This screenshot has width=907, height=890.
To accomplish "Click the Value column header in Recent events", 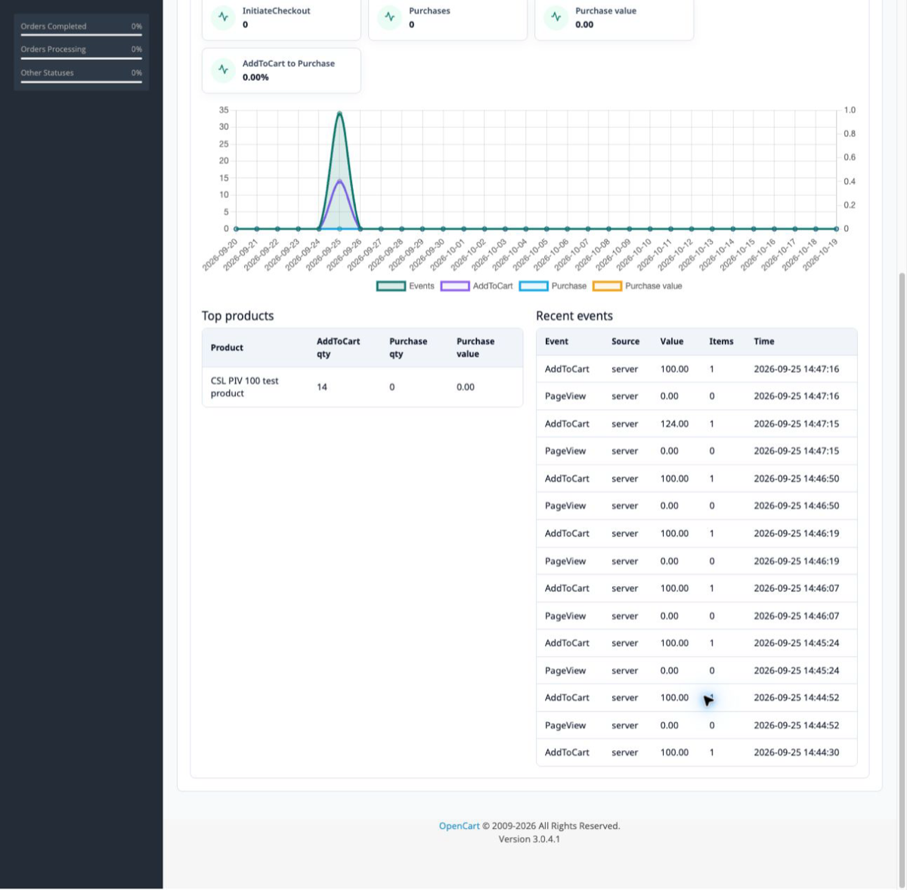I will coord(672,342).
